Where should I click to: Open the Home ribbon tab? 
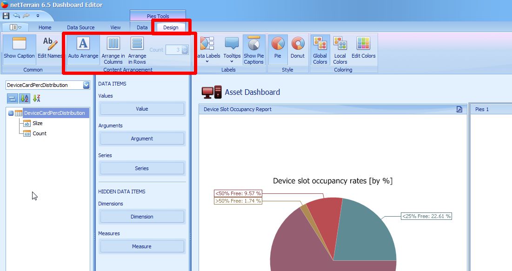click(x=45, y=27)
